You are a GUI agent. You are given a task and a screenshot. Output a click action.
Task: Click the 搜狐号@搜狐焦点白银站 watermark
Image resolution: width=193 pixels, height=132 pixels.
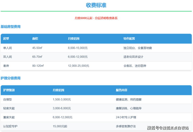[x=168, y=128]
